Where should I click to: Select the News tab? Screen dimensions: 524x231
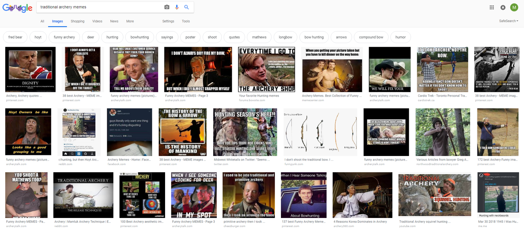[x=114, y=21]
